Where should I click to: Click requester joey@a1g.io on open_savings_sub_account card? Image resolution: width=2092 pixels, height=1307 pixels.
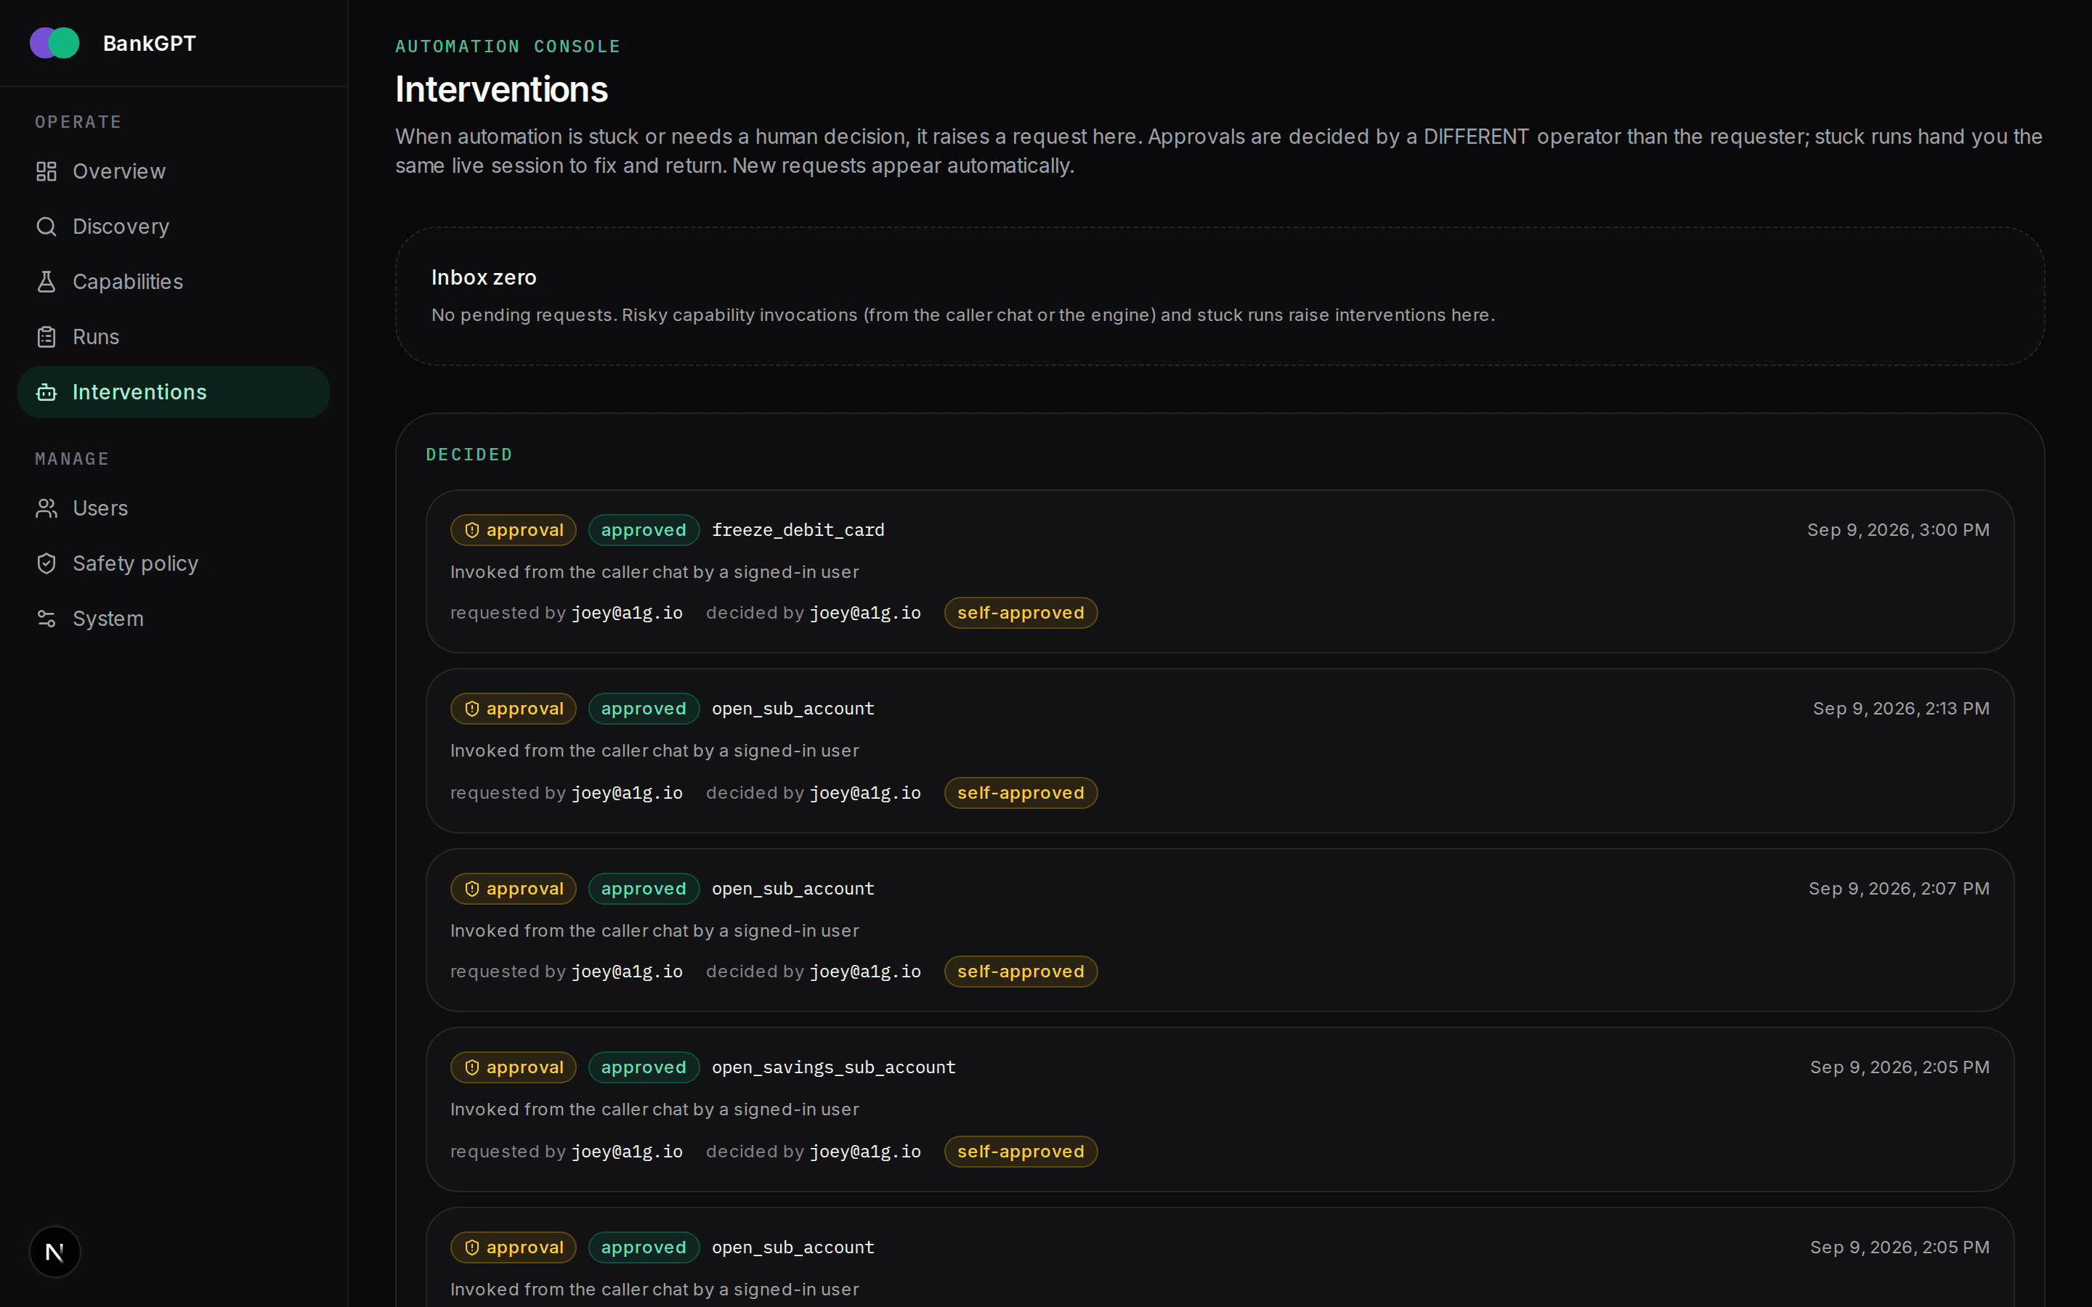(x=627, y=1152)
